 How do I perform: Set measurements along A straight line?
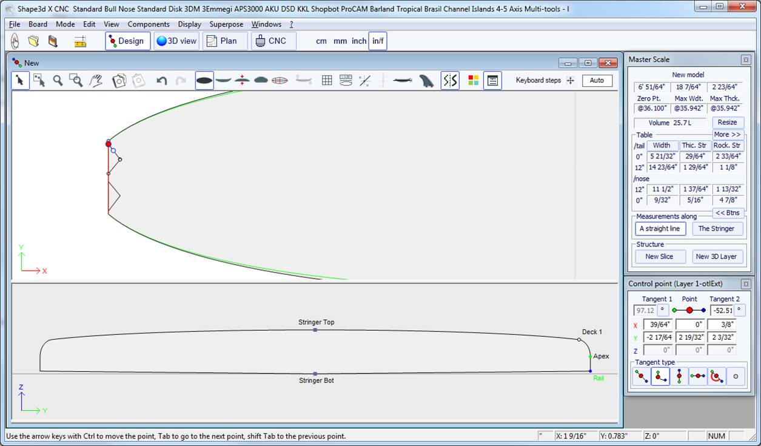pos(660,229)
